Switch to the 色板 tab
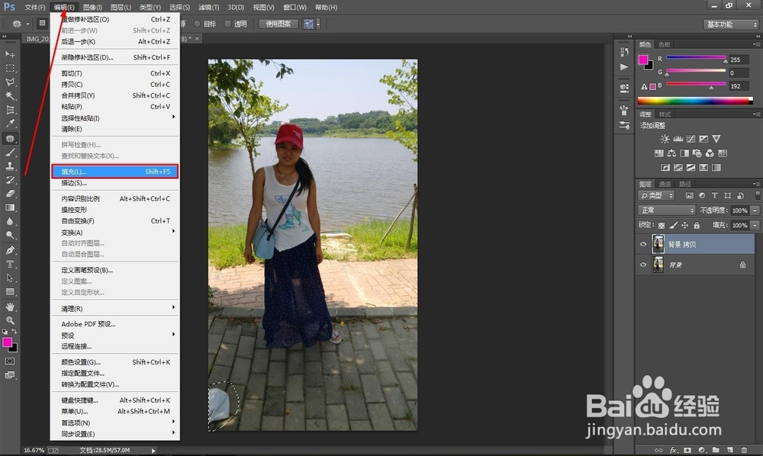763x456 pixels. [x=665, y=44]
